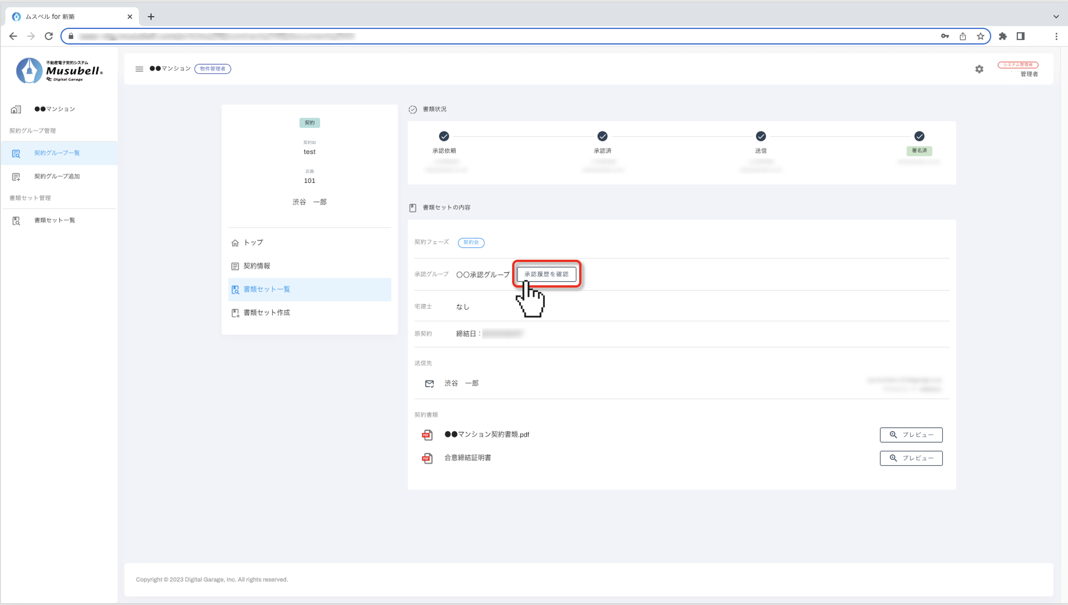Open 契約情報 in the contract menu

257,266
